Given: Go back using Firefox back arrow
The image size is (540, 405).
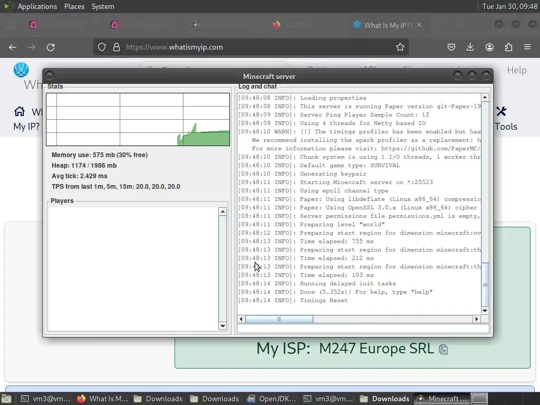Looking at the screenshot, I should 13,47.
